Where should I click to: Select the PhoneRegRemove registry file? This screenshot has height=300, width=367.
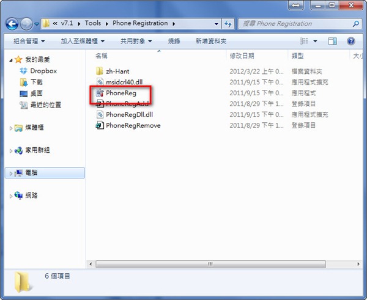[128, 126]
